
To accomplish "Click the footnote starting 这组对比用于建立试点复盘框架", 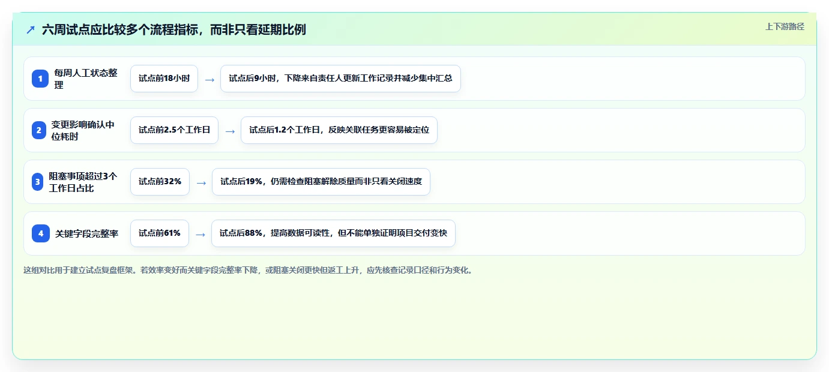I will coord(248,270).
